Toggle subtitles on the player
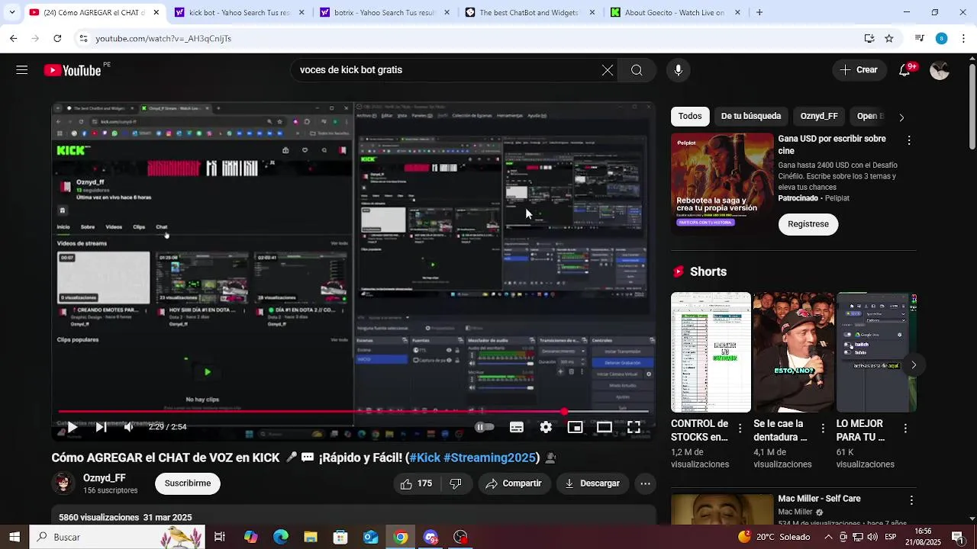The width and height of the screenshot is (977, 549). pyautogui.click(x=517, y=427)
